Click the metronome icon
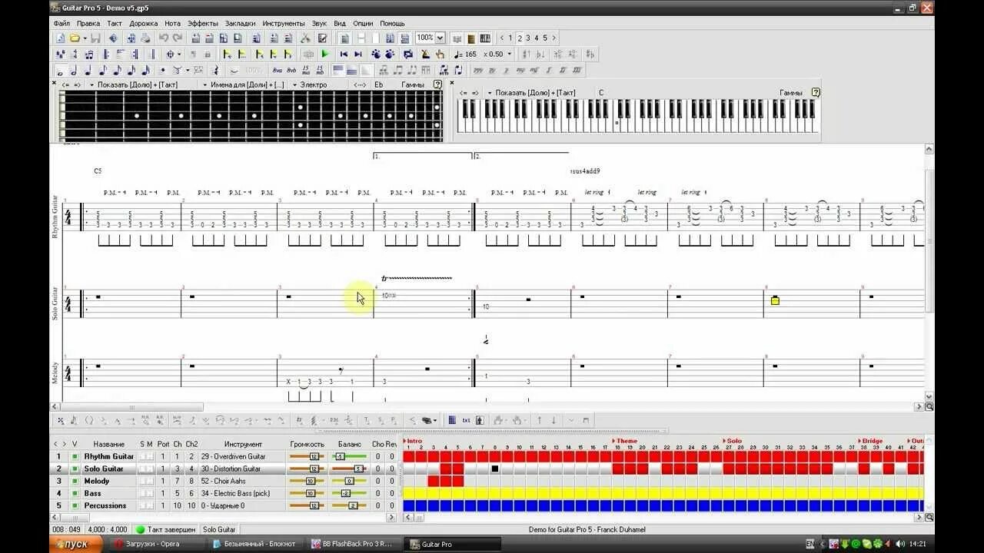This screenshot has height=553, width=984. [x=425, y=54]
